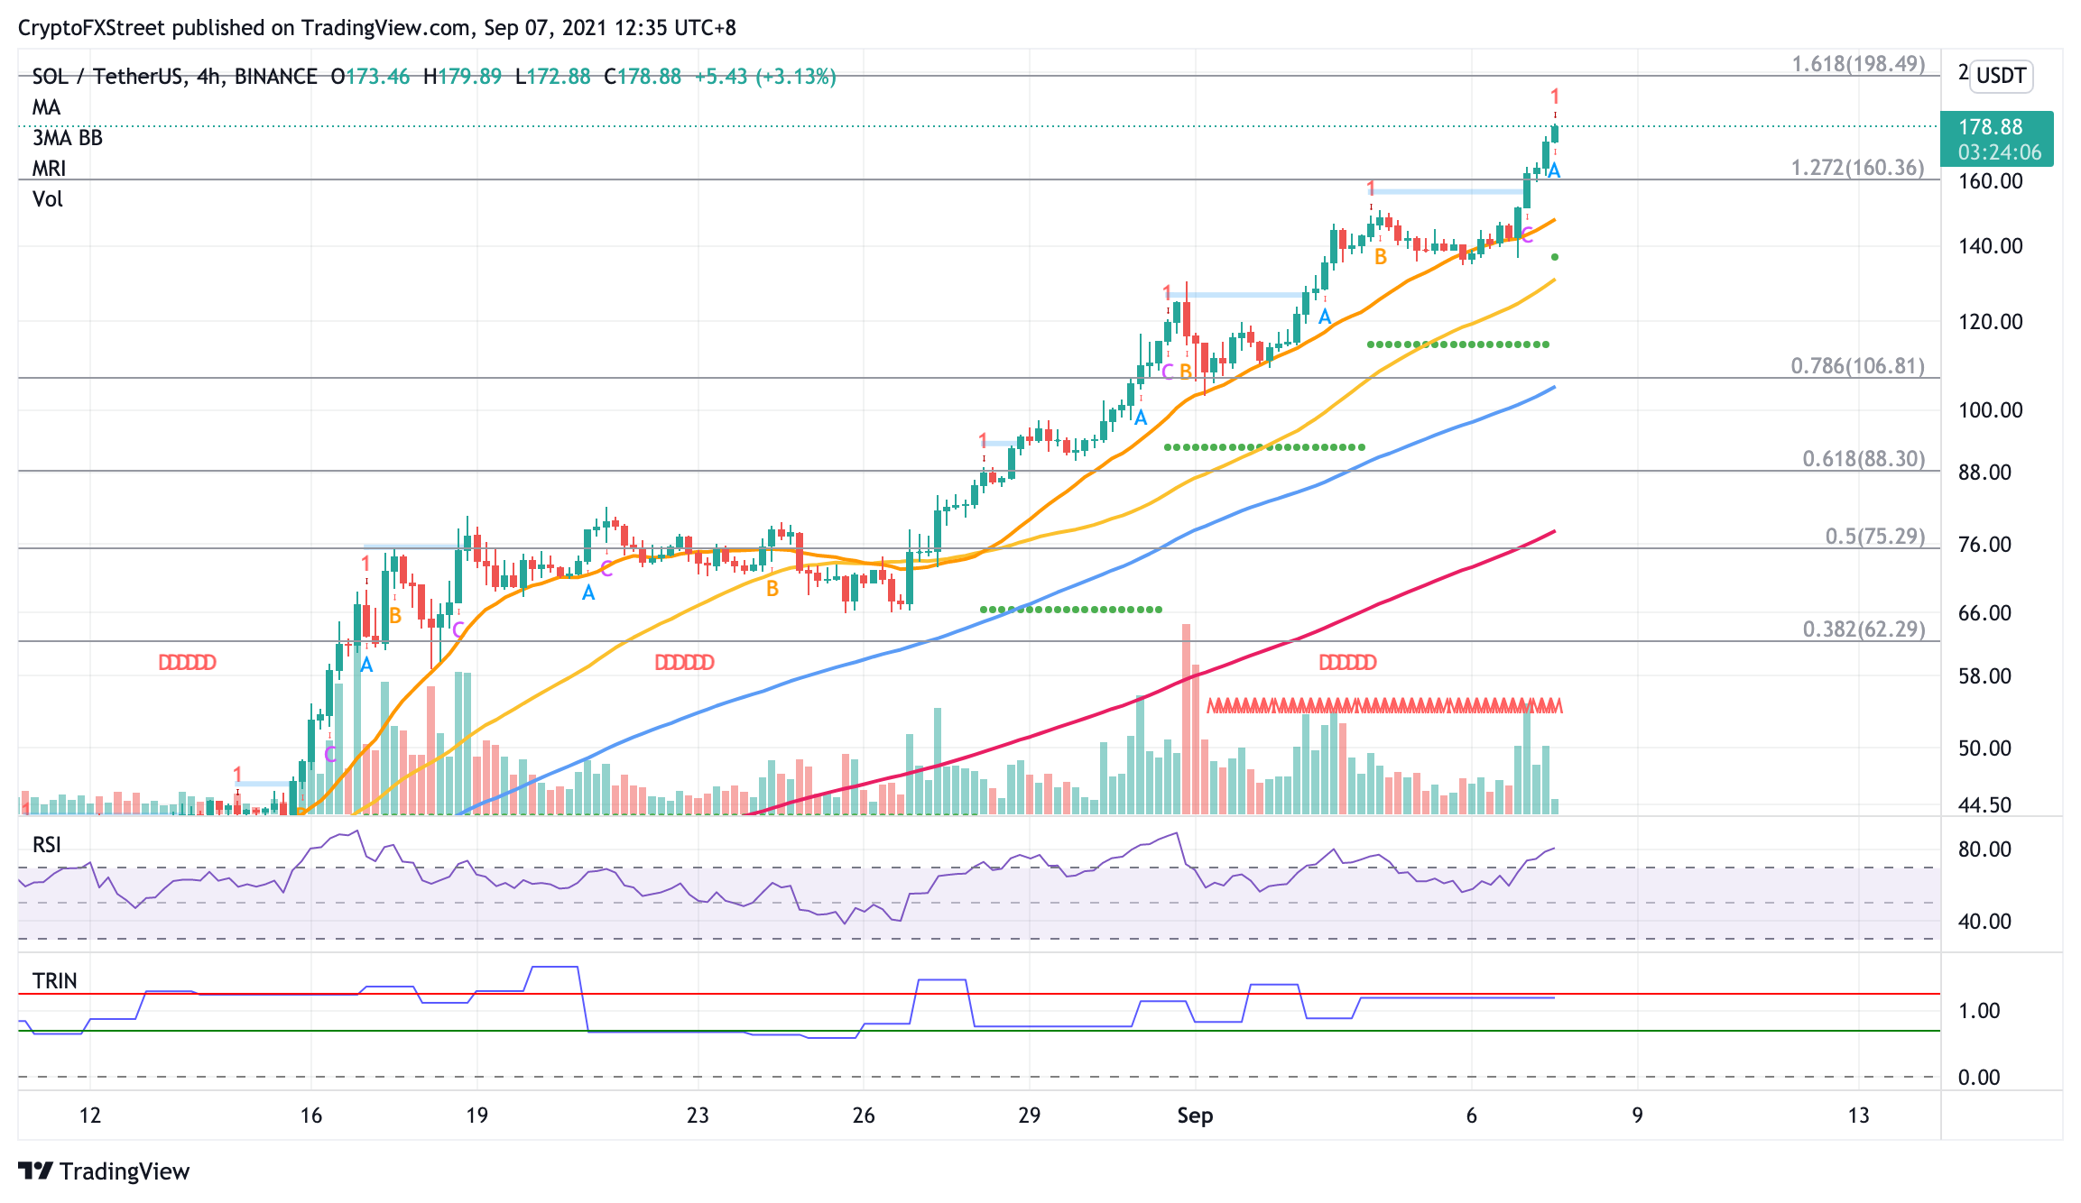
Task: Select the 3MA BB indicator label
Action: coord(68,138)
